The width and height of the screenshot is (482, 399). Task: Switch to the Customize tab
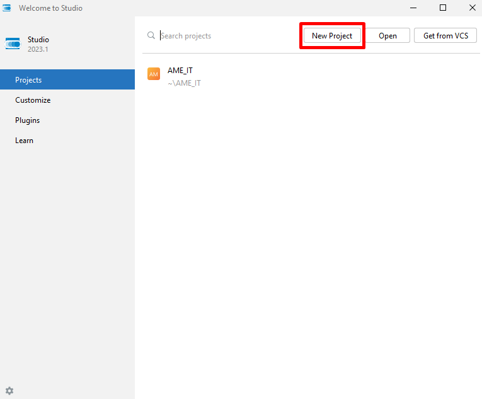pos(33,100)
